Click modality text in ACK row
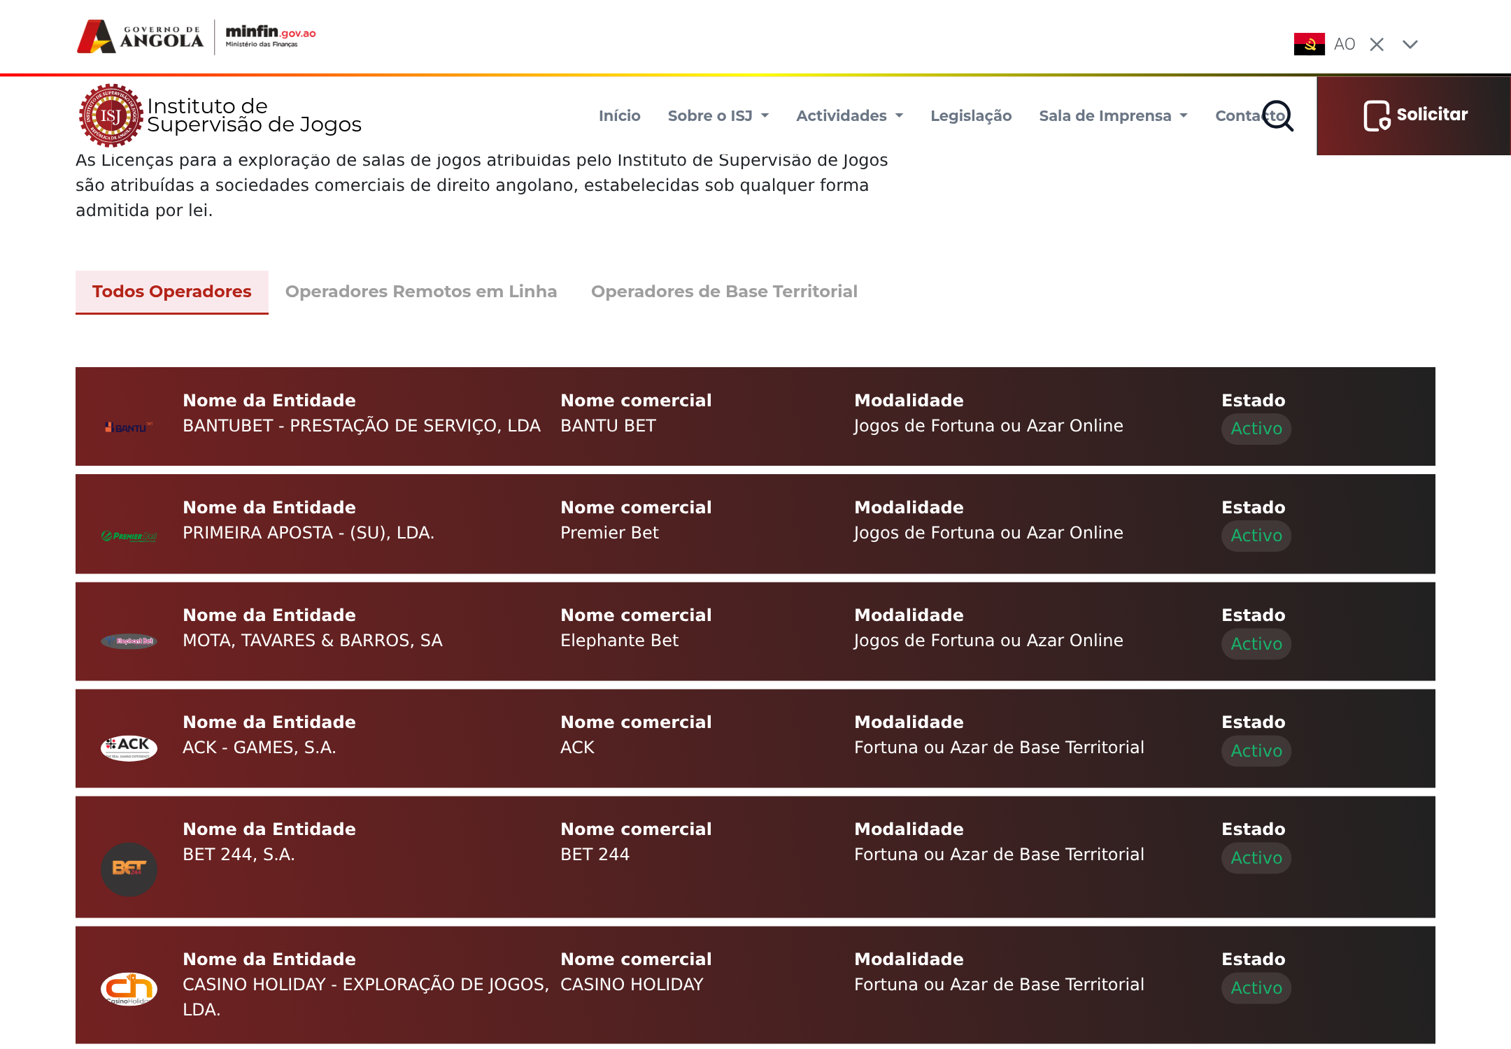This screenshot has height=1049, width=1511. pos(999,748)
